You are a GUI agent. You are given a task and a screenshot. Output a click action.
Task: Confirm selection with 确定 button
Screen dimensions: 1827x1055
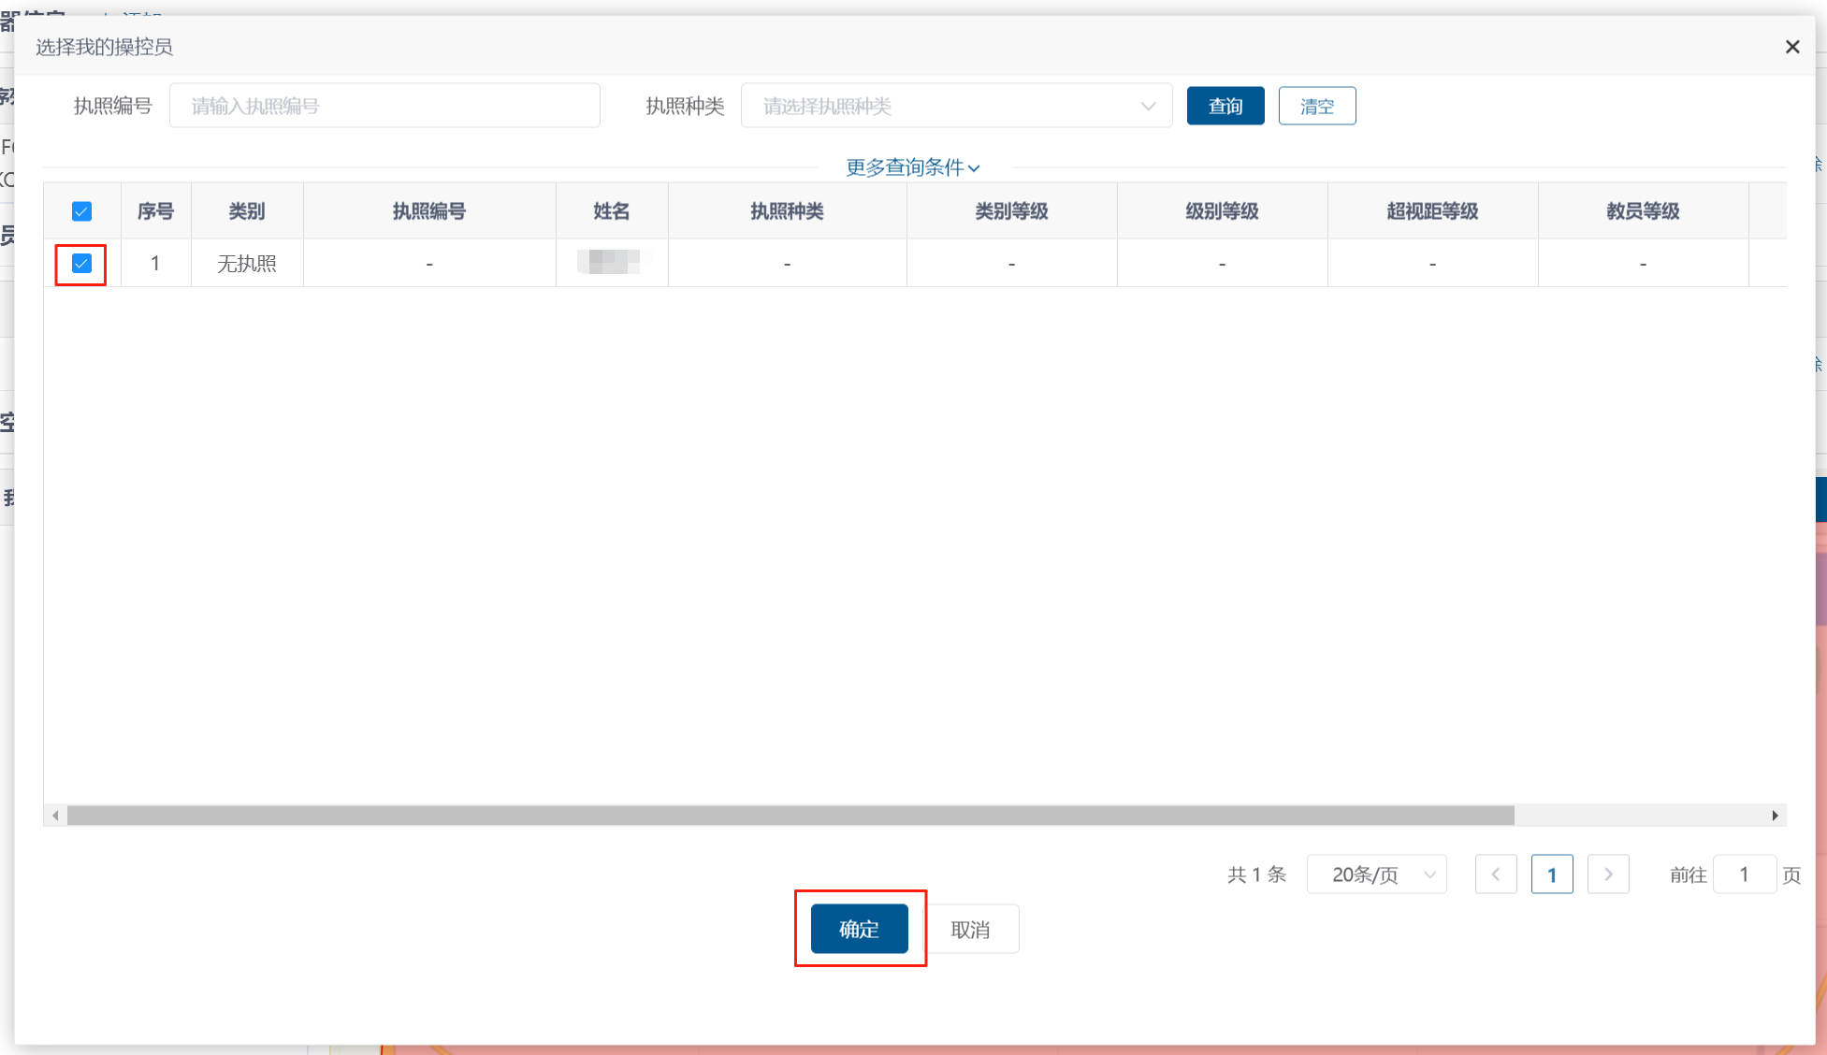click(859, 929)
